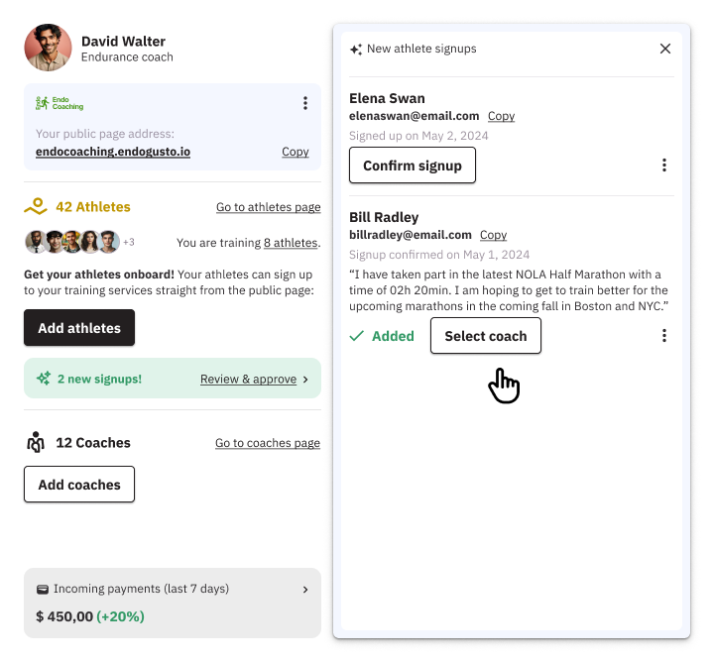
Task: Copy the public page address
Action: pyautogui.click(x=295, y=152)
